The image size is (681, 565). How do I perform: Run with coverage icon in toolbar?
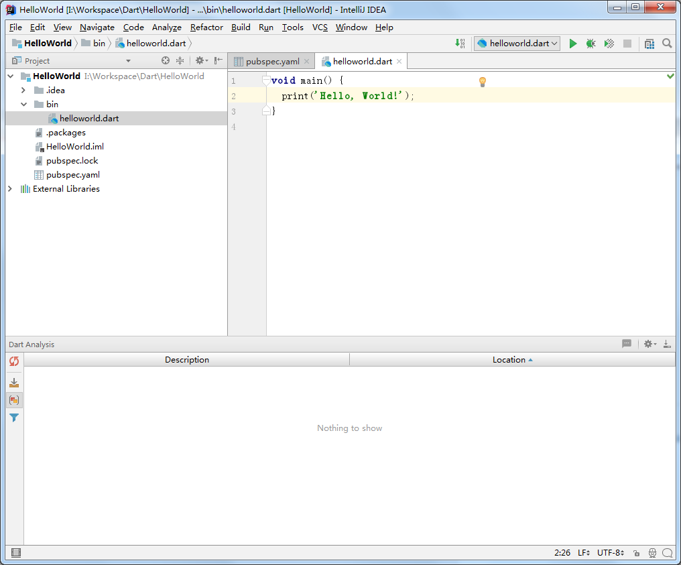pos(609,44)
